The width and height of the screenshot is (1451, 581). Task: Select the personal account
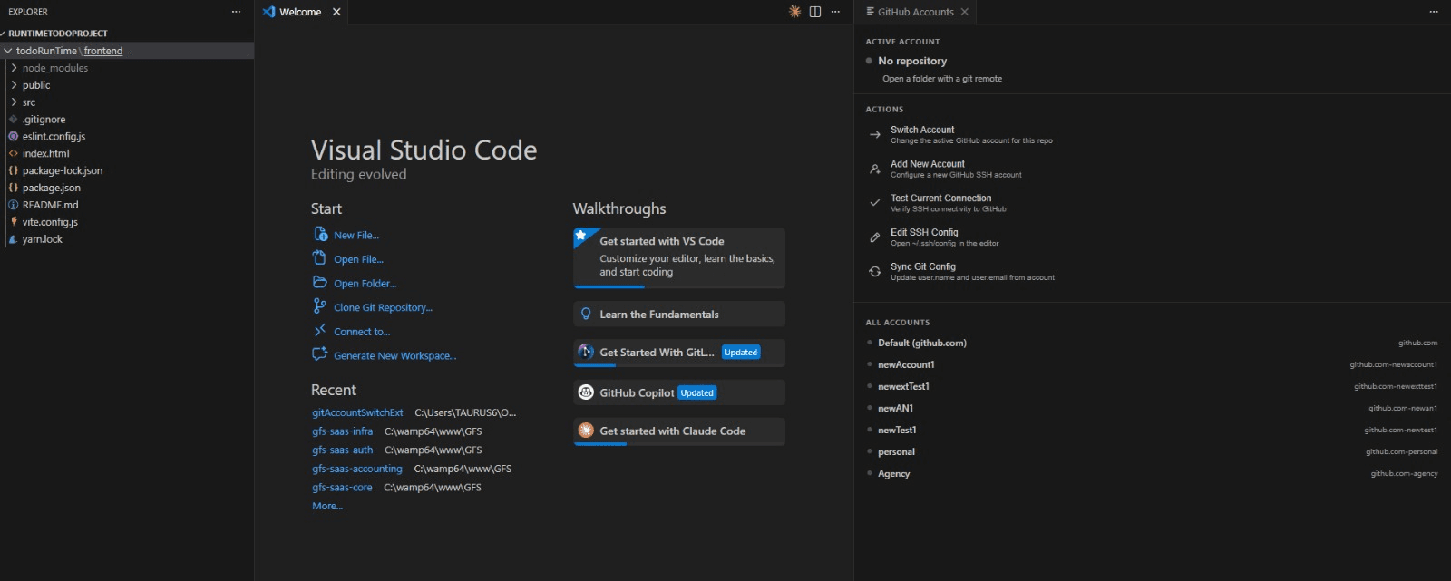(1152, 451)
